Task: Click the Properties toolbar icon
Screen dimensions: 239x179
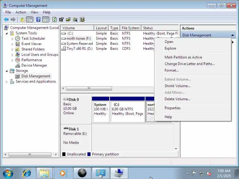Action: tap(61, 19)
